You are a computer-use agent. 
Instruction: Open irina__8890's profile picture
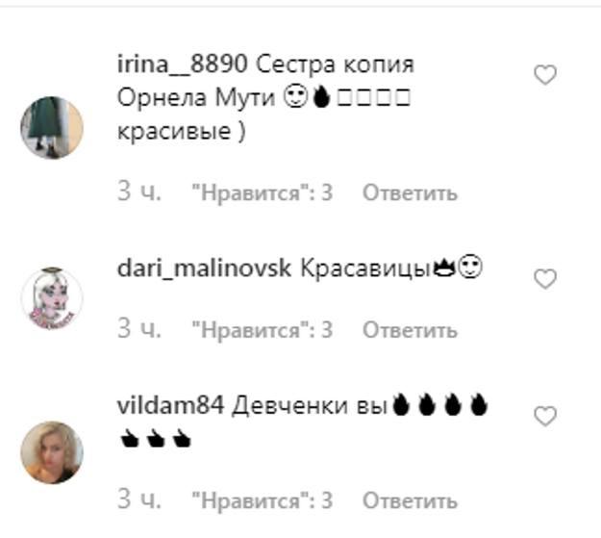coord(52,127)
